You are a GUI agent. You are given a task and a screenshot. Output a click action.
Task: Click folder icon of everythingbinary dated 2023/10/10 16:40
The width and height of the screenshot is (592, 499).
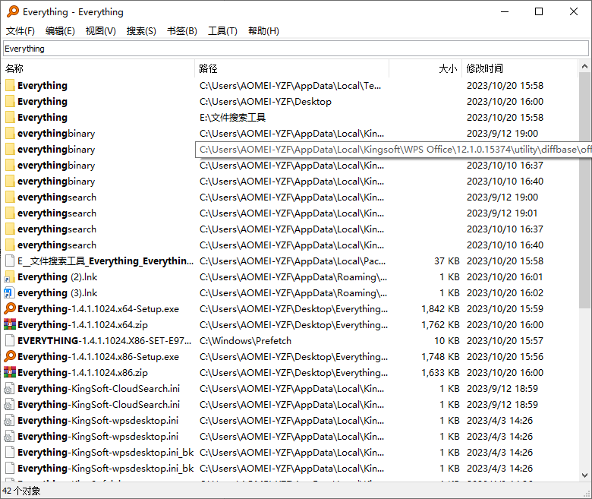(x=10, y=181)
